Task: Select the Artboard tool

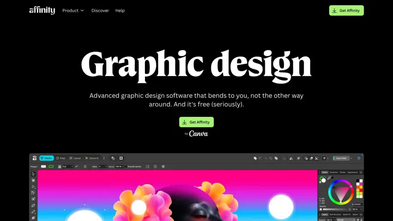Action: [33, 180]
